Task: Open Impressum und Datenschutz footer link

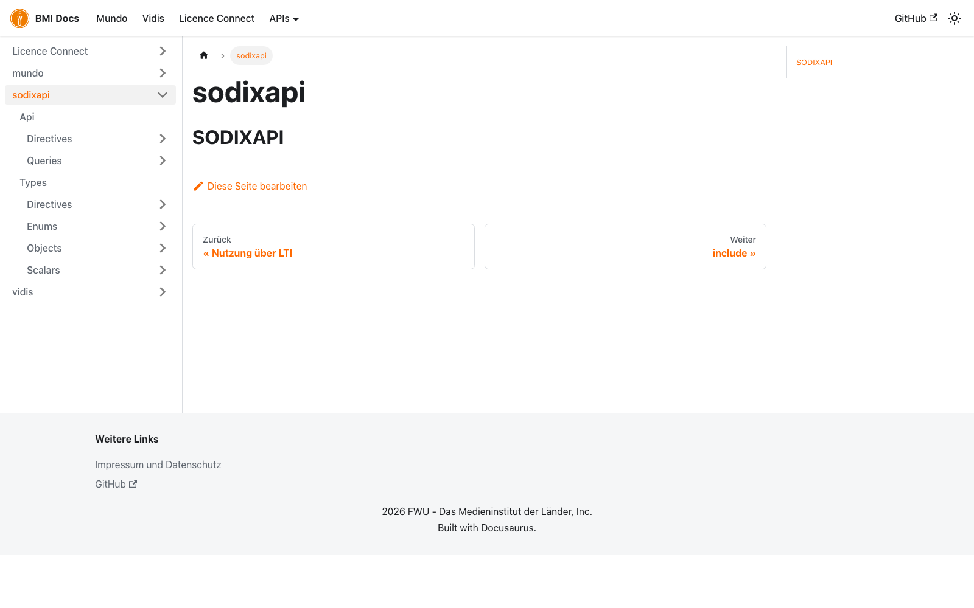Action: point(158,465)
